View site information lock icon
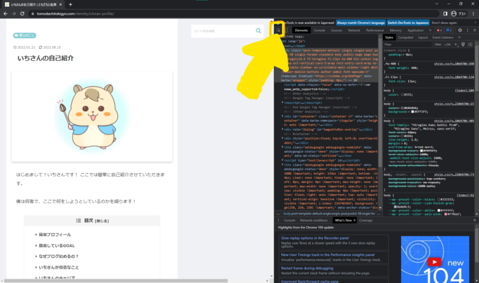This screenshot has width=479, height=283. coord(33,14)
